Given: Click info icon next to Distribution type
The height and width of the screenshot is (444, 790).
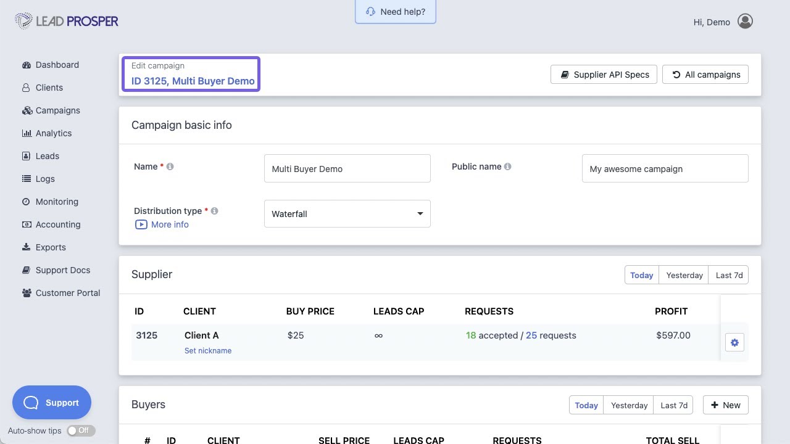Looking at the screenshot, I should 215,211.
